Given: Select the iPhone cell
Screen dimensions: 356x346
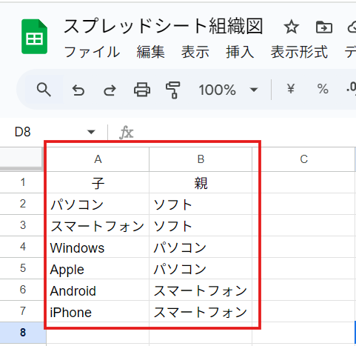Looking at the screenshot, I should click(98, 311).
